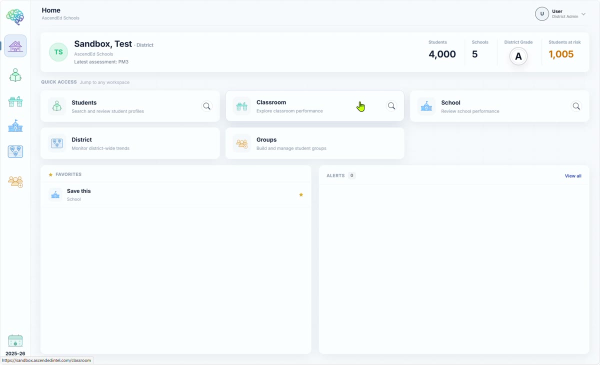Open Home from the sidebar
600x365 pixels.
(15, 46)
